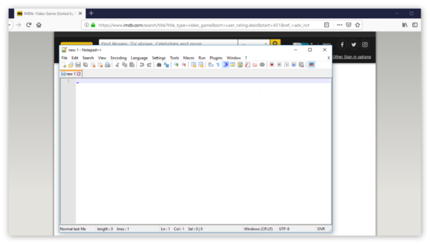Screen dimensions: 430x244
Task: Click the Start Recording macro red dot
Action: [272, 65]
